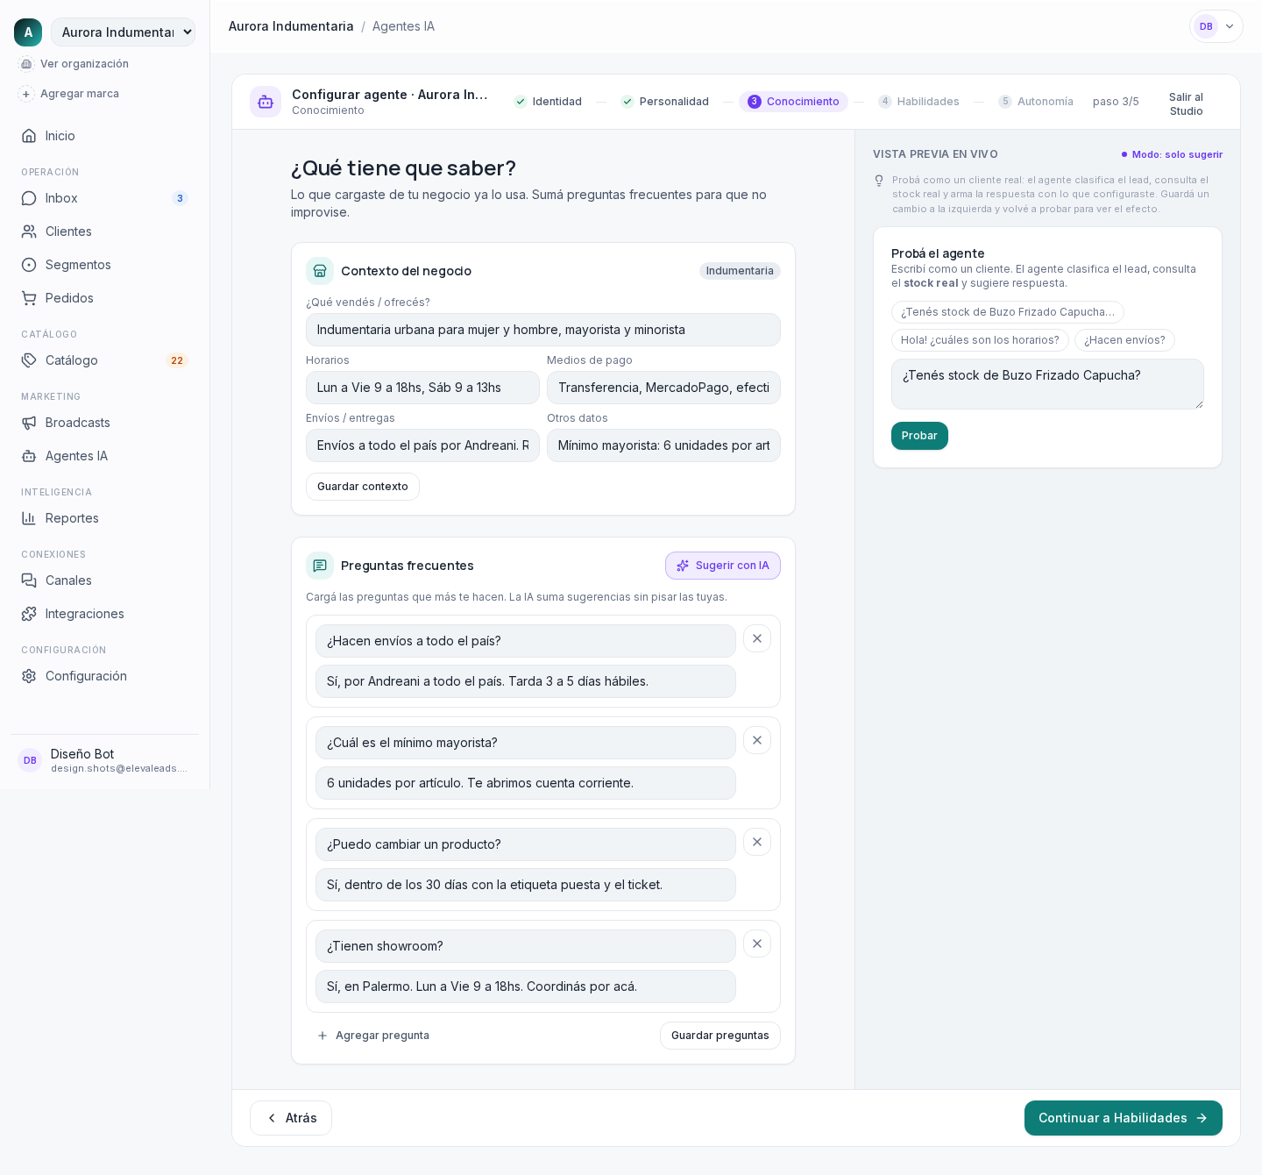
Task: Click Salir al Studio
Action: click(x=1186, y=104)
